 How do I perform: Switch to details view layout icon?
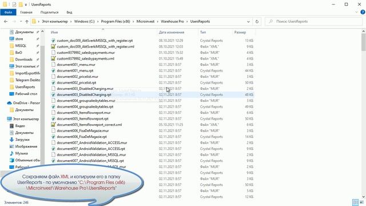355,202
